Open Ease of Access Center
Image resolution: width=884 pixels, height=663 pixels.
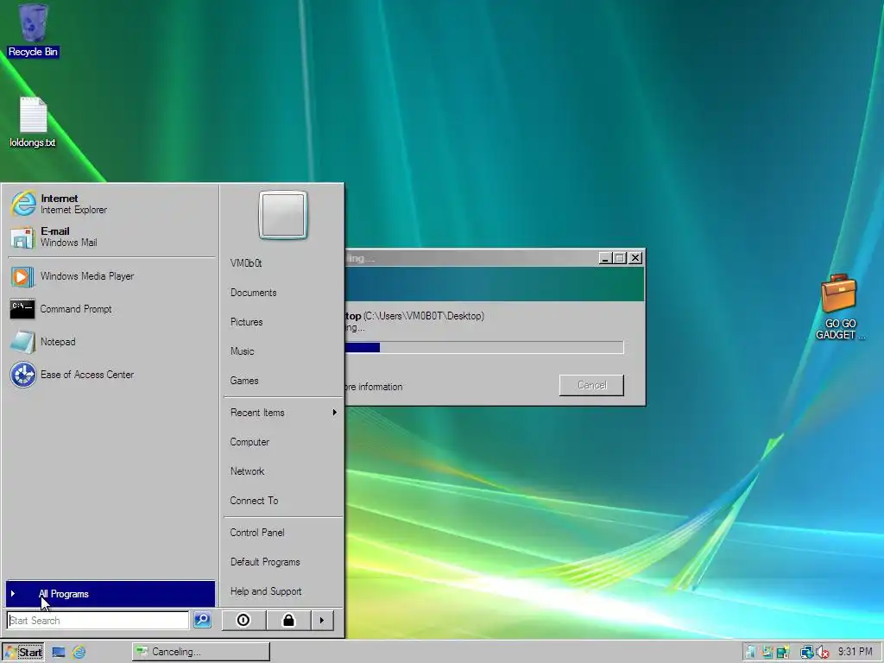pos(110,375)
